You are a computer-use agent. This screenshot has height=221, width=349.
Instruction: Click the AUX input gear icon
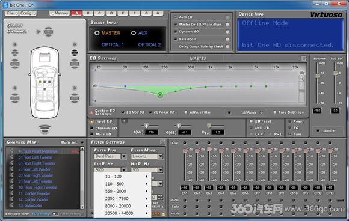point(134,33)
